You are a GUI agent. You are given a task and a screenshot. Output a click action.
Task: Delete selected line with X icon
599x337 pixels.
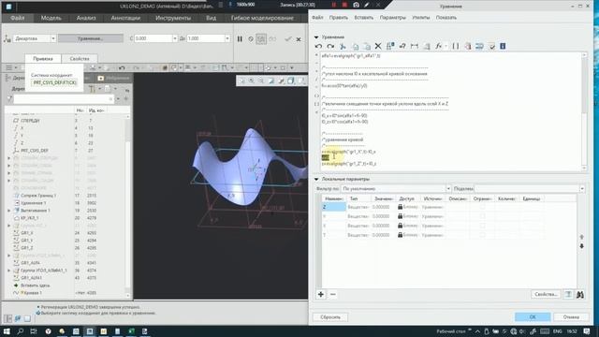[x=378, y=46]
